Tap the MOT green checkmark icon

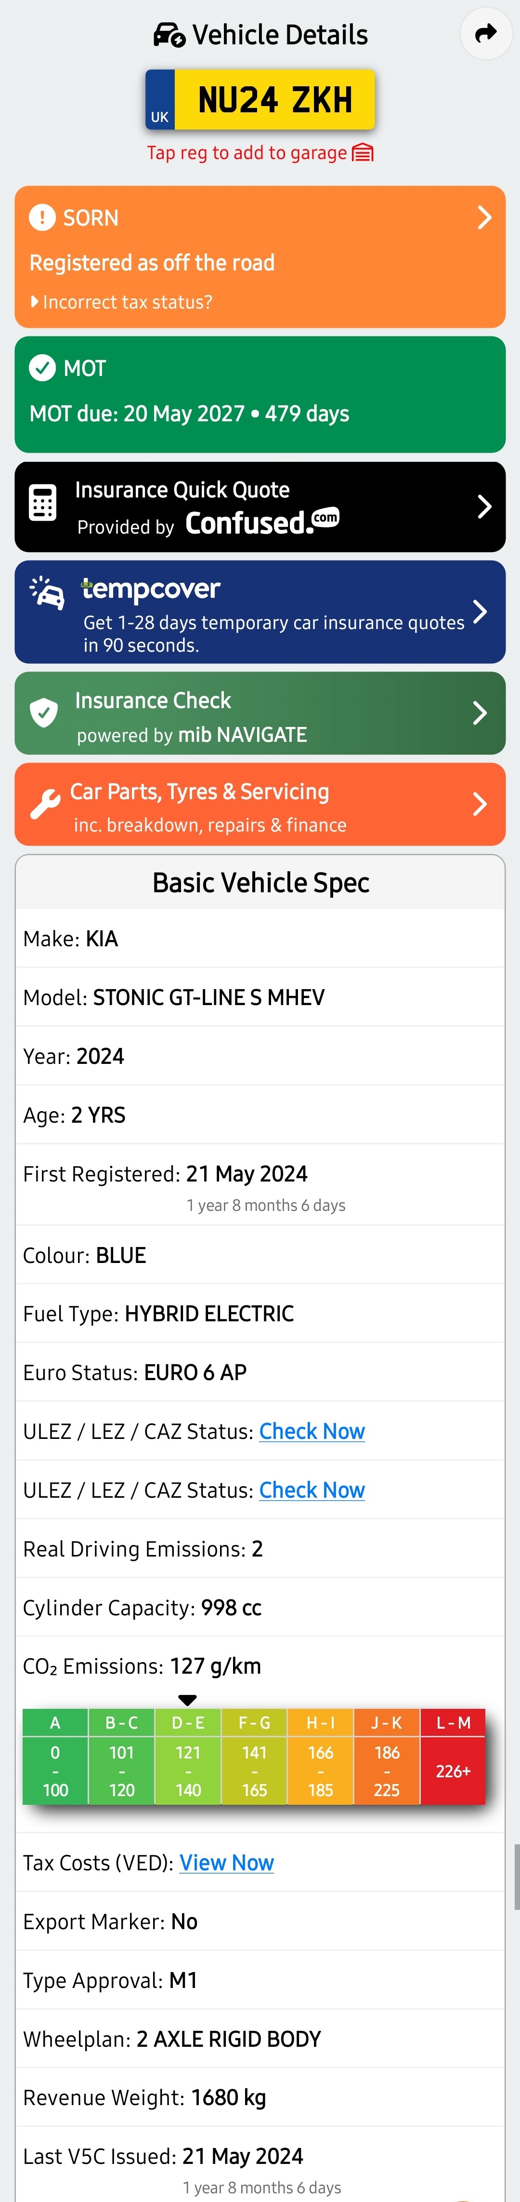pos(42,368)
